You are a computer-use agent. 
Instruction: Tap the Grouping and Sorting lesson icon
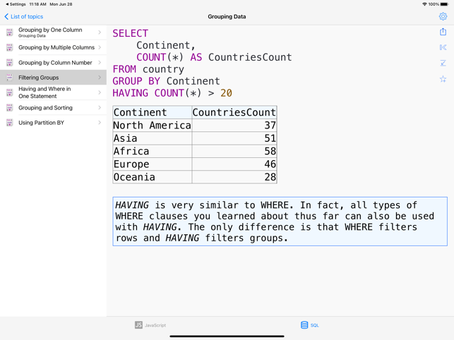point(9,108)
